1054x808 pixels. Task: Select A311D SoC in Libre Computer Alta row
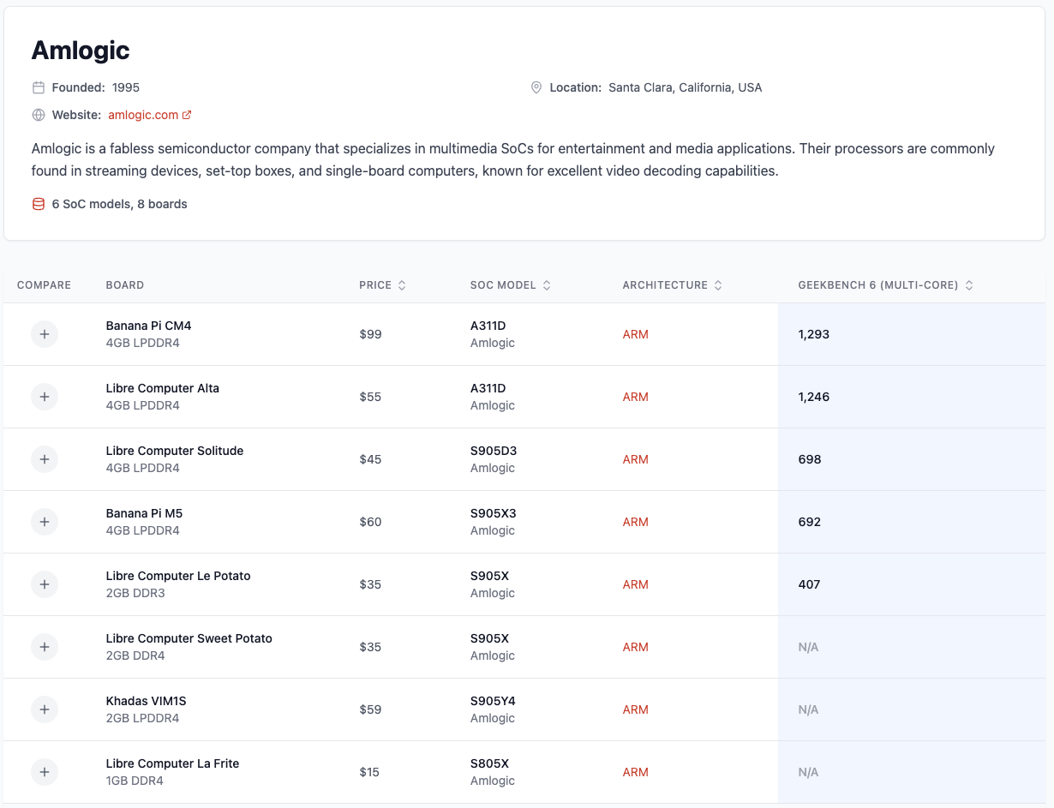[488, 388]
